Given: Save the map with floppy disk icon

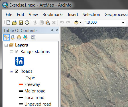Looking at the screenshot, I should pos(21,23).
